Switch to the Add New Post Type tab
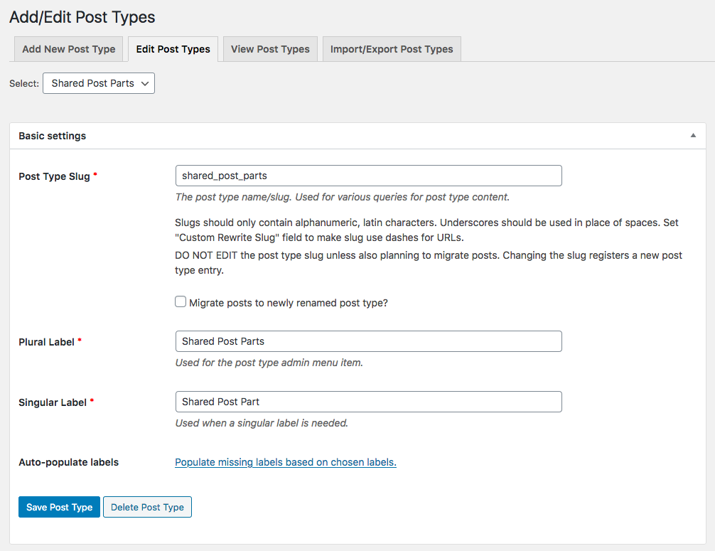 point(69,49)
